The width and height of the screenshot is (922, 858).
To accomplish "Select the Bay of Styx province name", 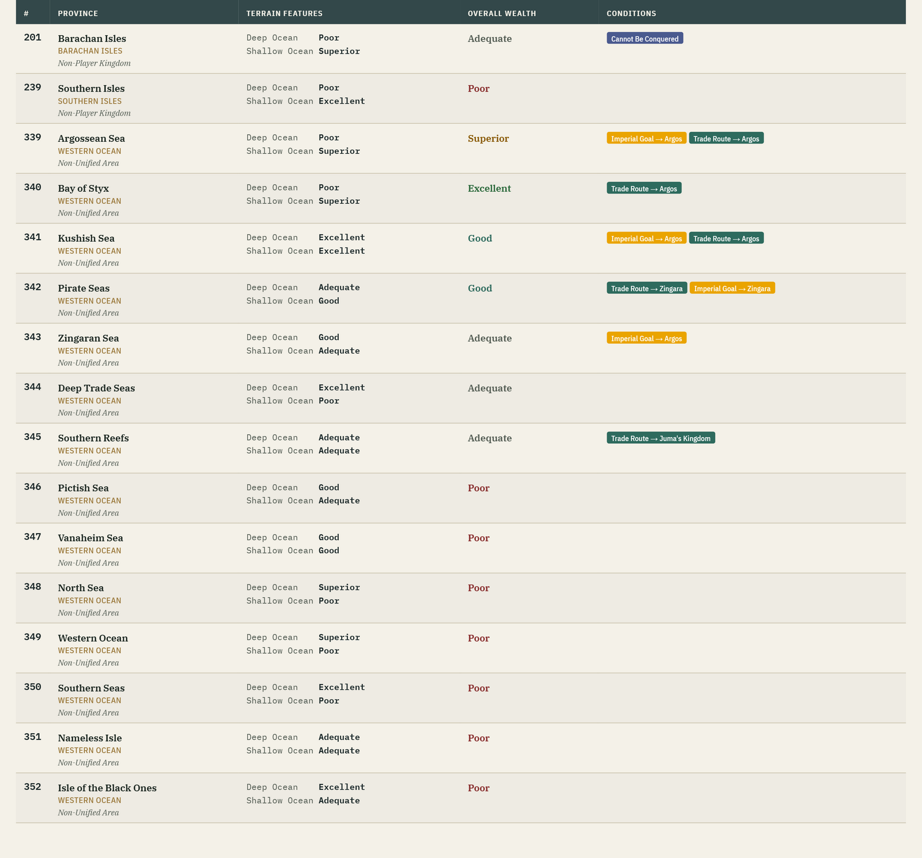I will coord(84,189).
